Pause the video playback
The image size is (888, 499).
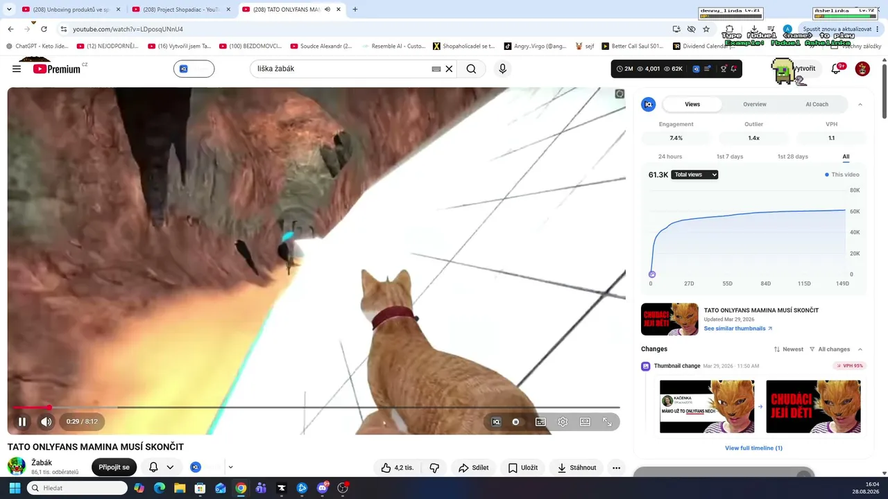22,421
